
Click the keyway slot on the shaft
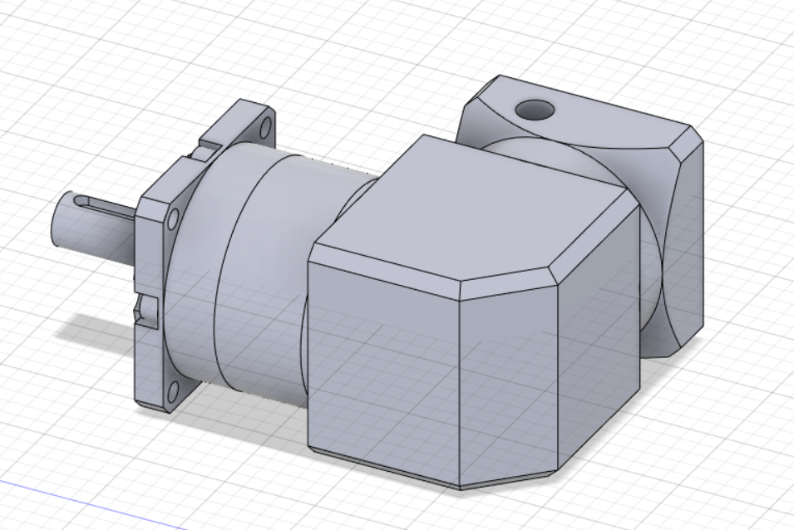pos(104,204)
